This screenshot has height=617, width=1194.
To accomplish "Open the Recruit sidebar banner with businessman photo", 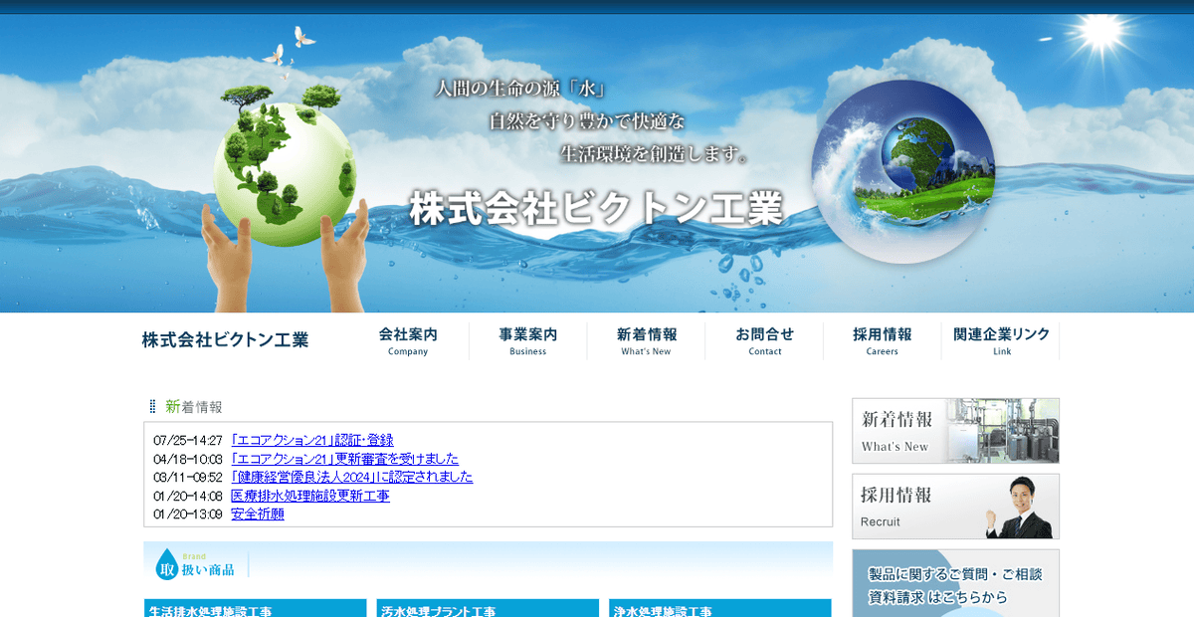I will click(954, 506).
